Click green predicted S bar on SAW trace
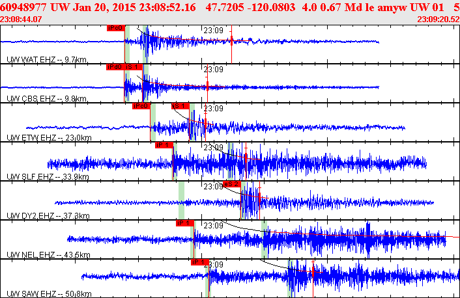Screen dimensions: 460x298 tap(290, 278)
